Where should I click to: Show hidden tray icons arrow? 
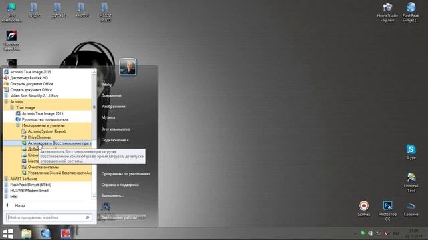(x=355, y=233)
